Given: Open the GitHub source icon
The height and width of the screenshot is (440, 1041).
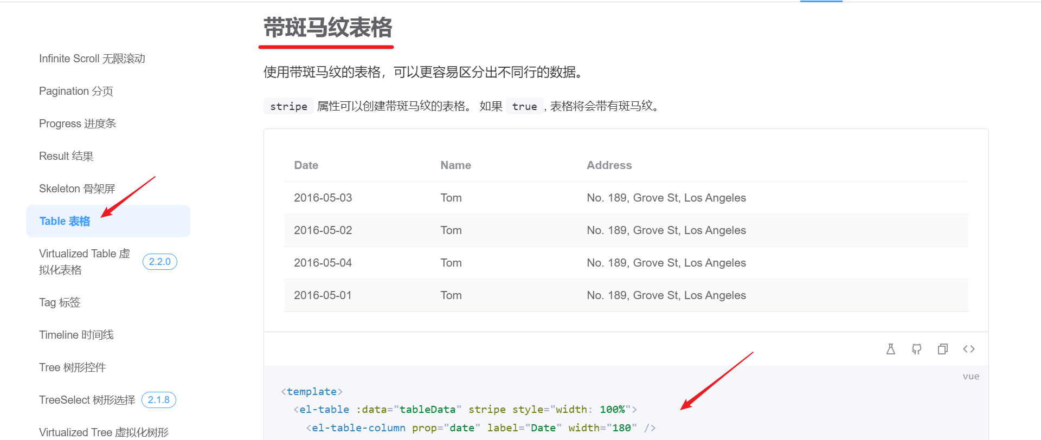Looking at the screenshot, I should pyautogui.click(x=916, y=349).
